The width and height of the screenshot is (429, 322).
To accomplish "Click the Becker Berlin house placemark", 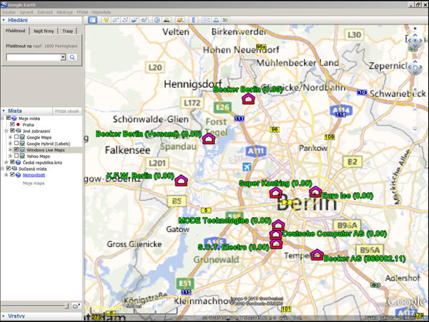I will [x=248, y=99].
